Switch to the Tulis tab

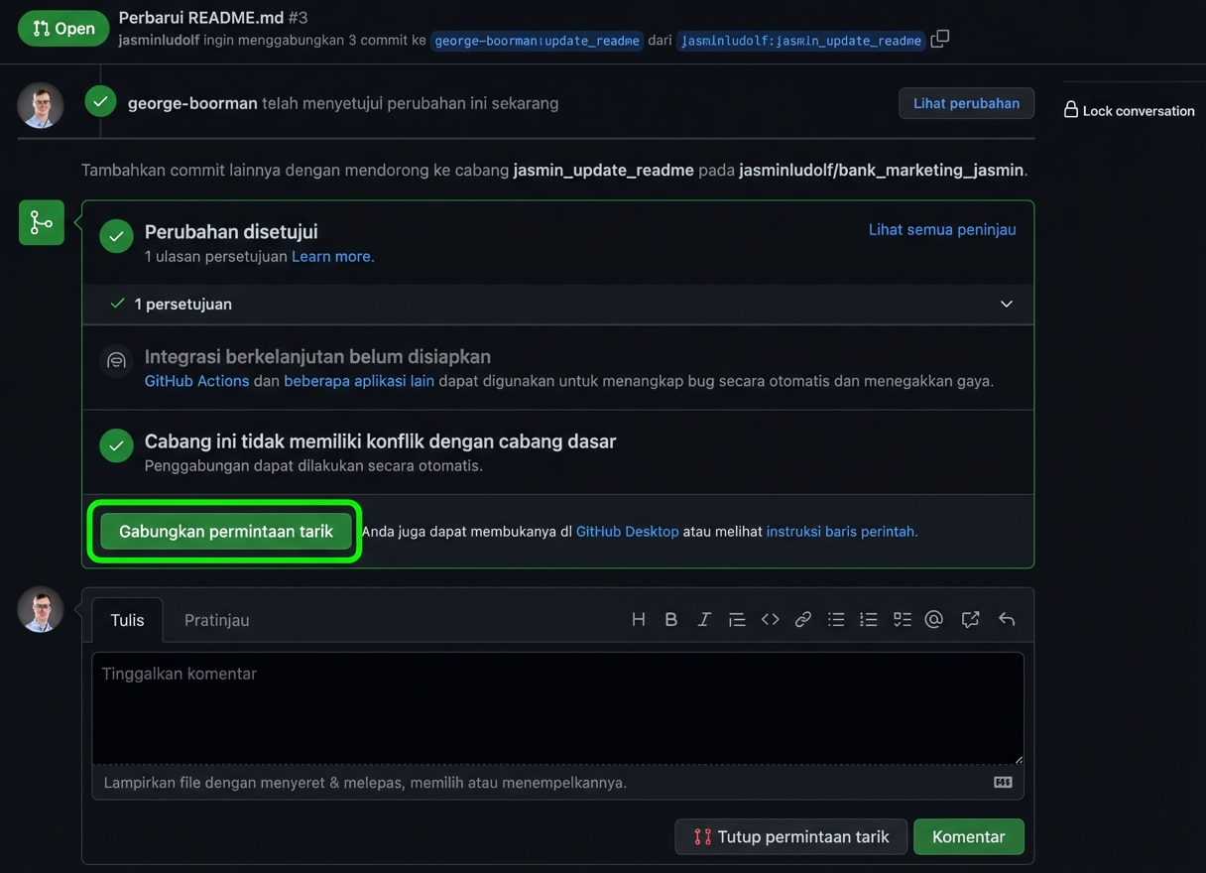point(127,620)
